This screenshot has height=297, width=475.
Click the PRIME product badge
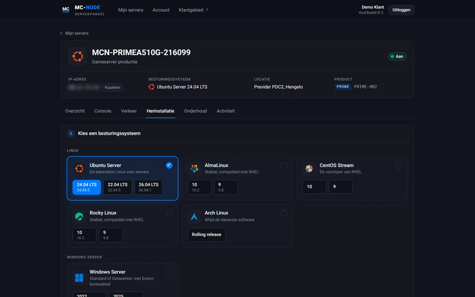(x=343, y=87)
